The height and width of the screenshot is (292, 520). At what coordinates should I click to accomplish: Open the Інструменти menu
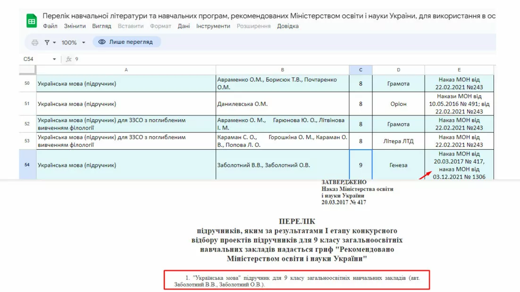point(213,26)
